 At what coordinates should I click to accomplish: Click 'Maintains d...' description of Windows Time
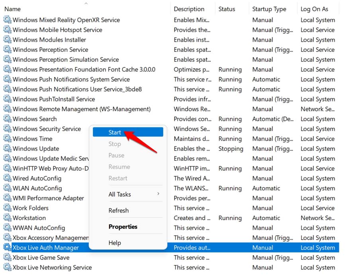pyautogui.click(x=191, y=138)
